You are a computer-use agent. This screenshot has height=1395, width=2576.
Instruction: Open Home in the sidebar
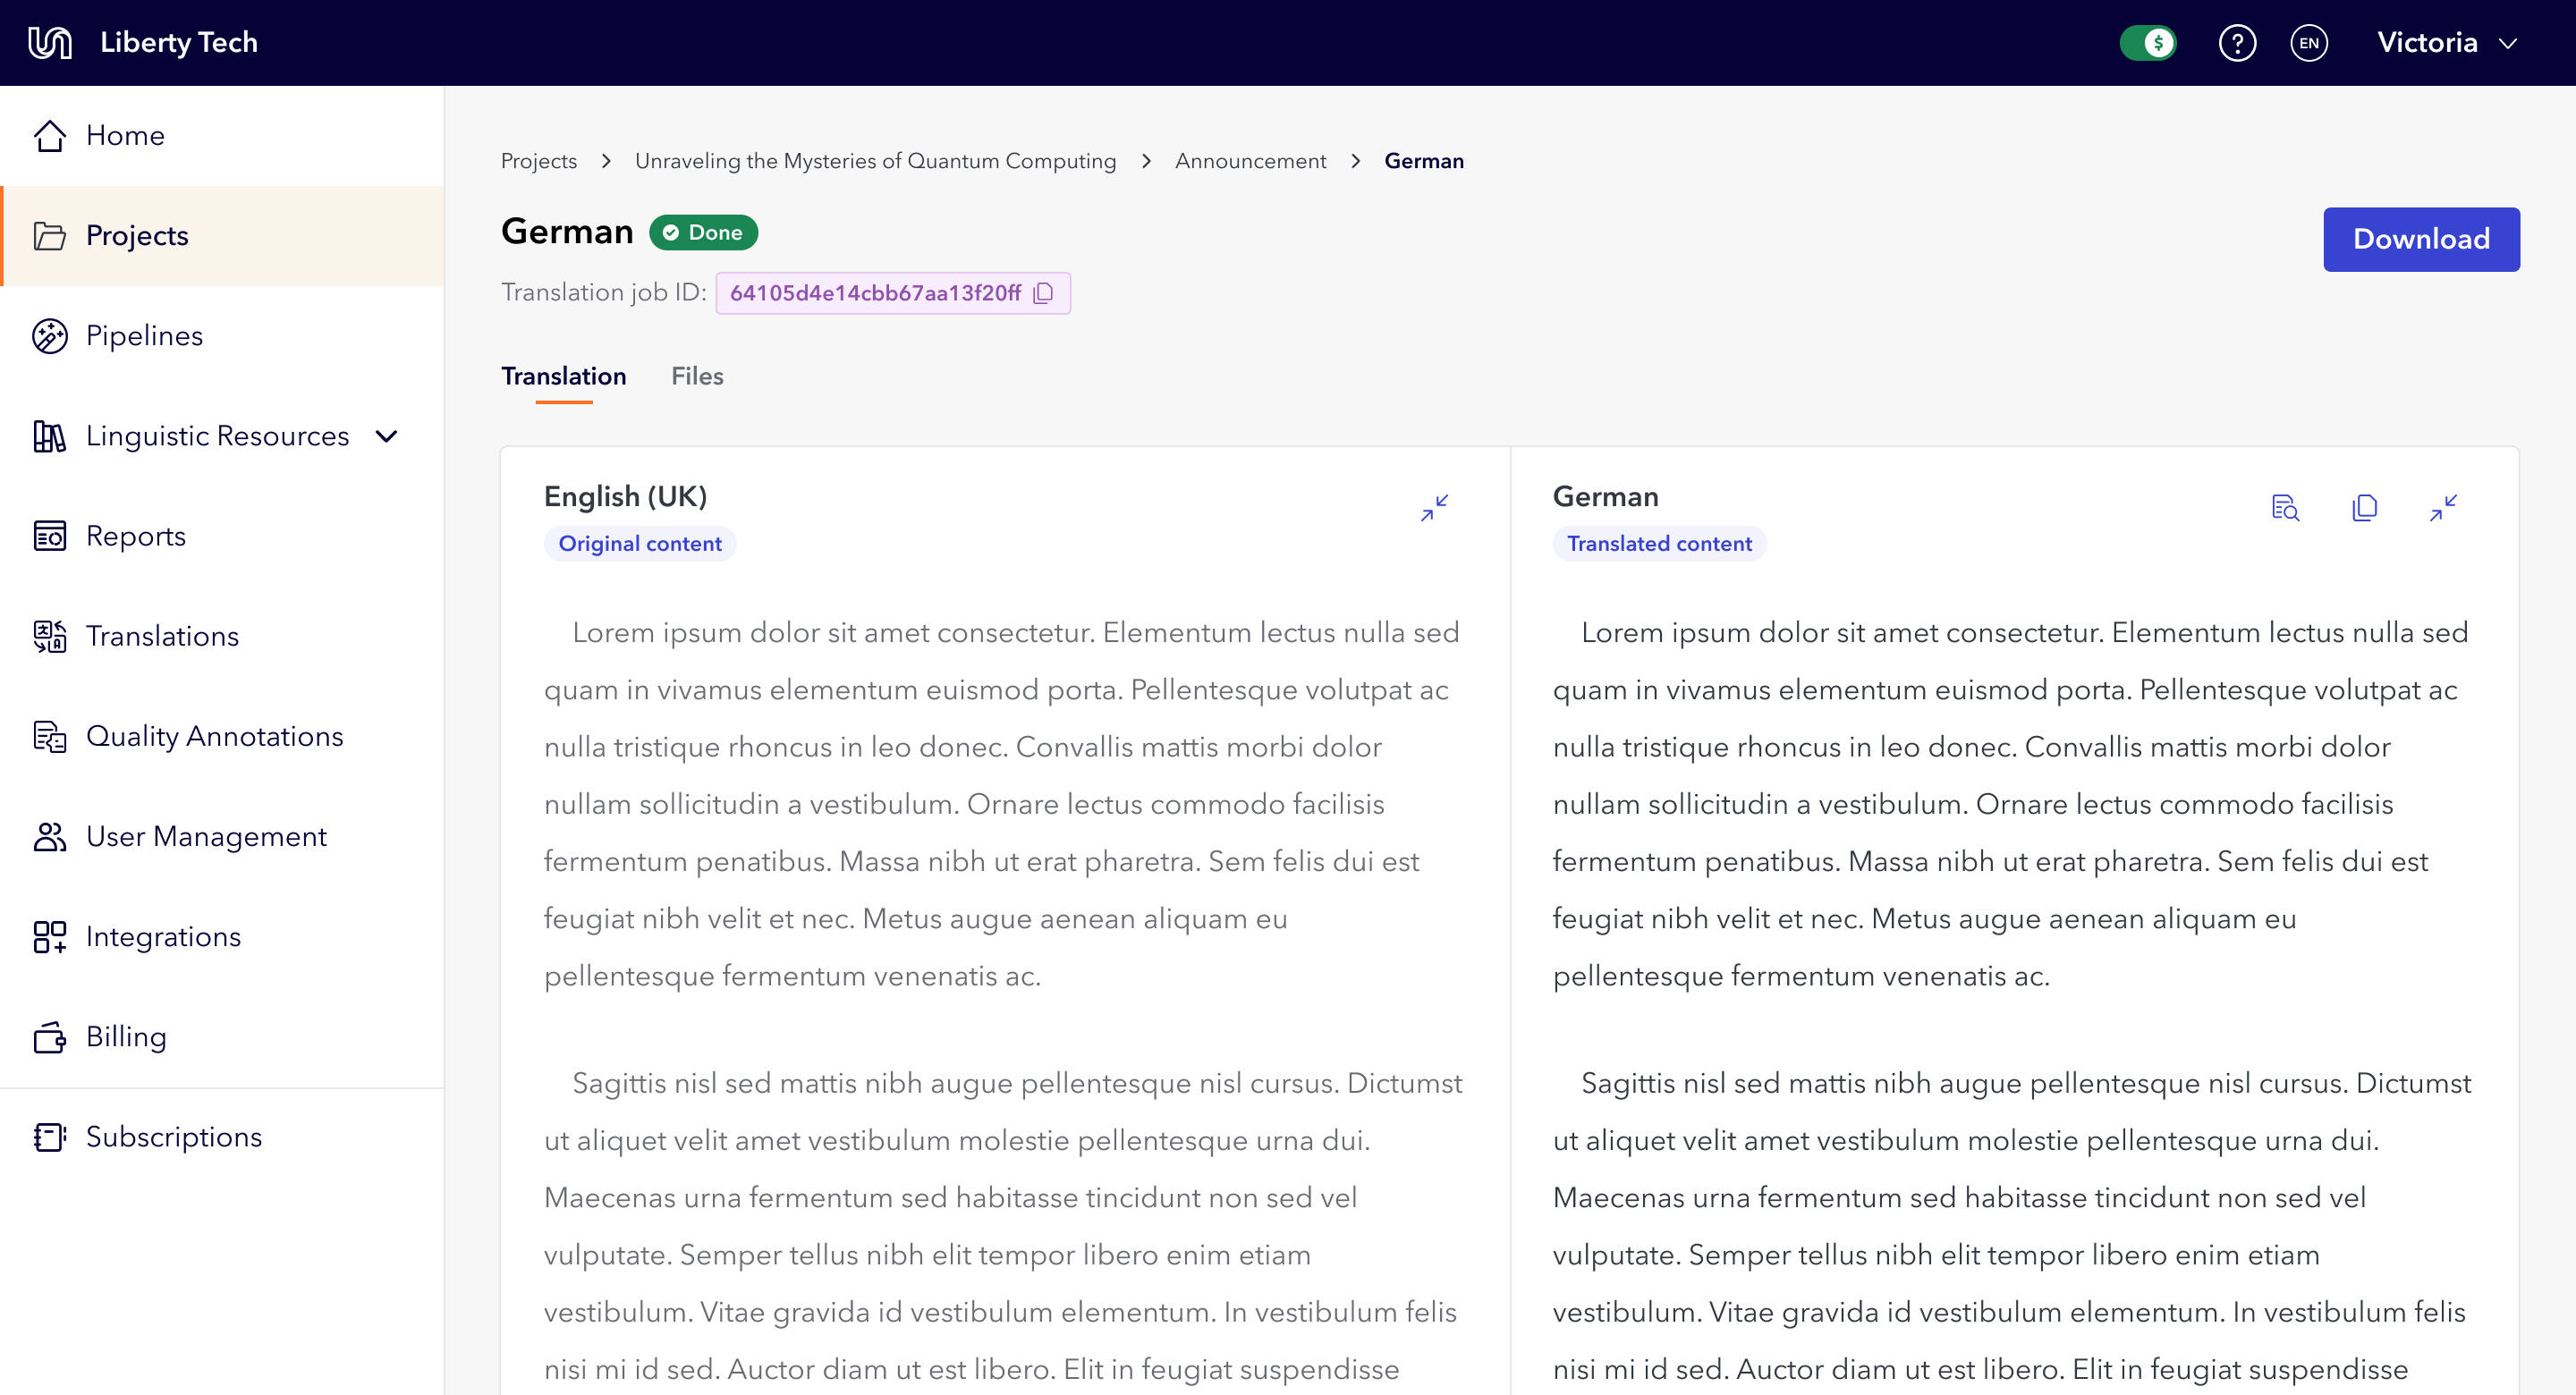pyautogui.click(x=222, y=135)
